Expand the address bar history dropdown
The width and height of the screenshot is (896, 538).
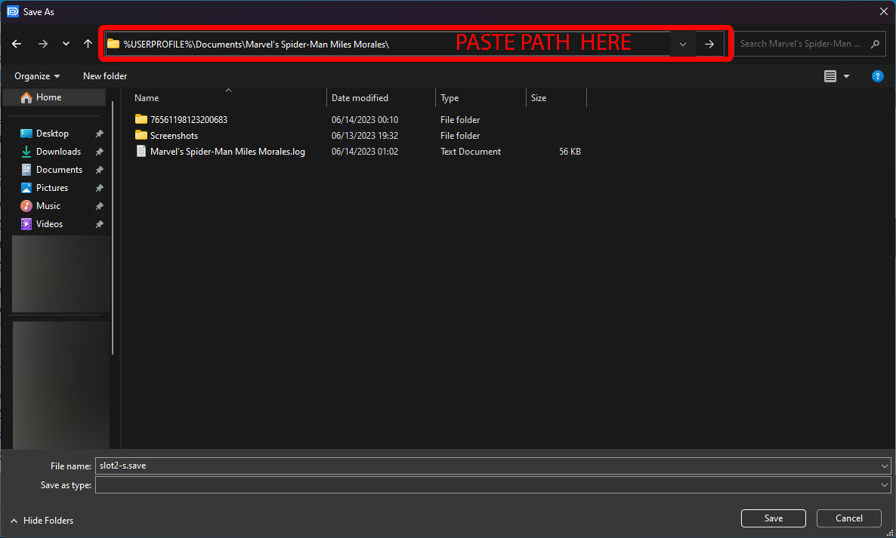(x=682, y=44)
